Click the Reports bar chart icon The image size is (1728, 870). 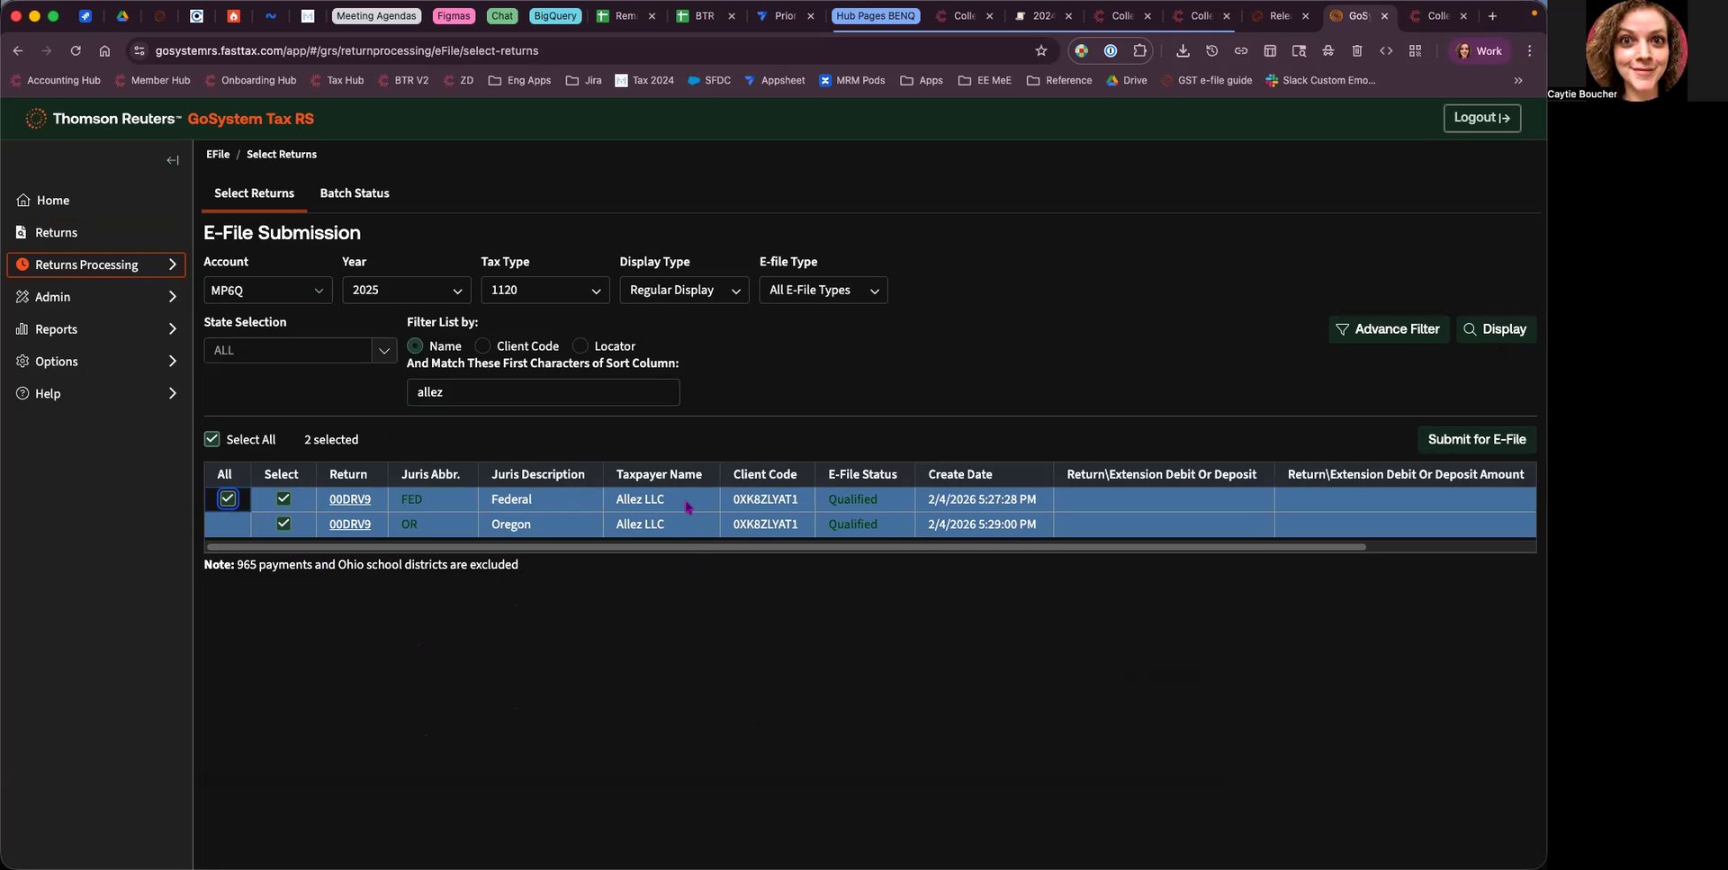22,329
